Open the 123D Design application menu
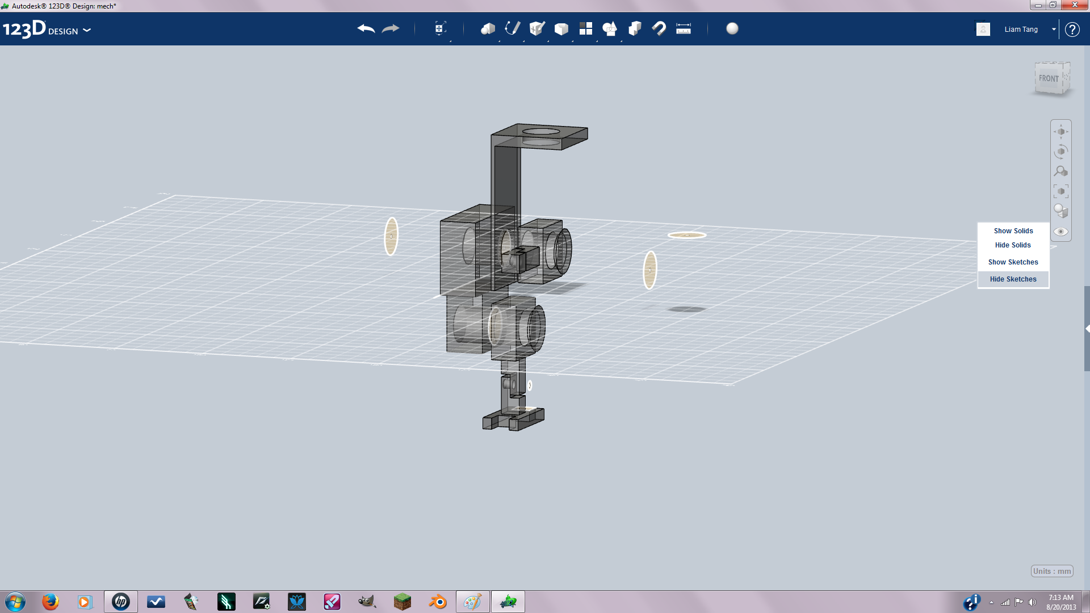Screen dimensions: 1090x613 coord(47,29)
